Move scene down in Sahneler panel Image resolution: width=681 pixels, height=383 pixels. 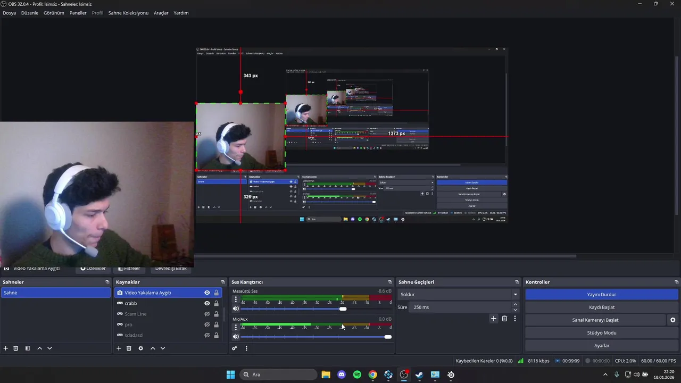pyautogui.click(x=49, y=348)
